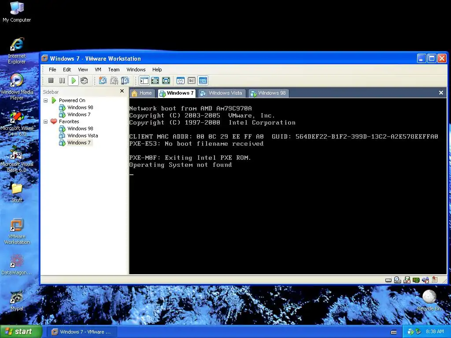Revert to snapshot using the toolbar icon

click(x=114, y=81)
